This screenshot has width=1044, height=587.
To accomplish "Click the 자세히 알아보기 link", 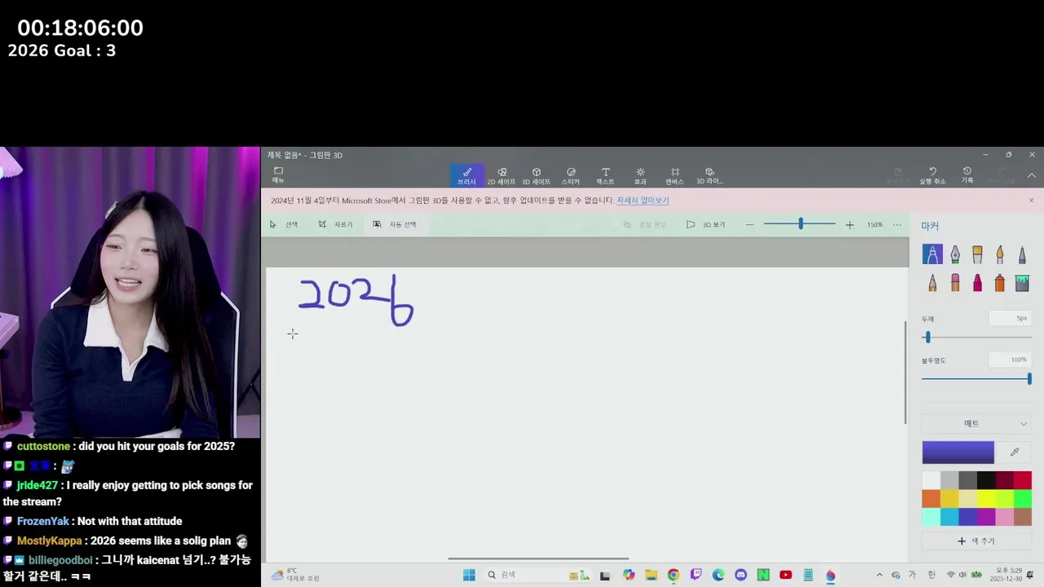I will click(643, 200).
